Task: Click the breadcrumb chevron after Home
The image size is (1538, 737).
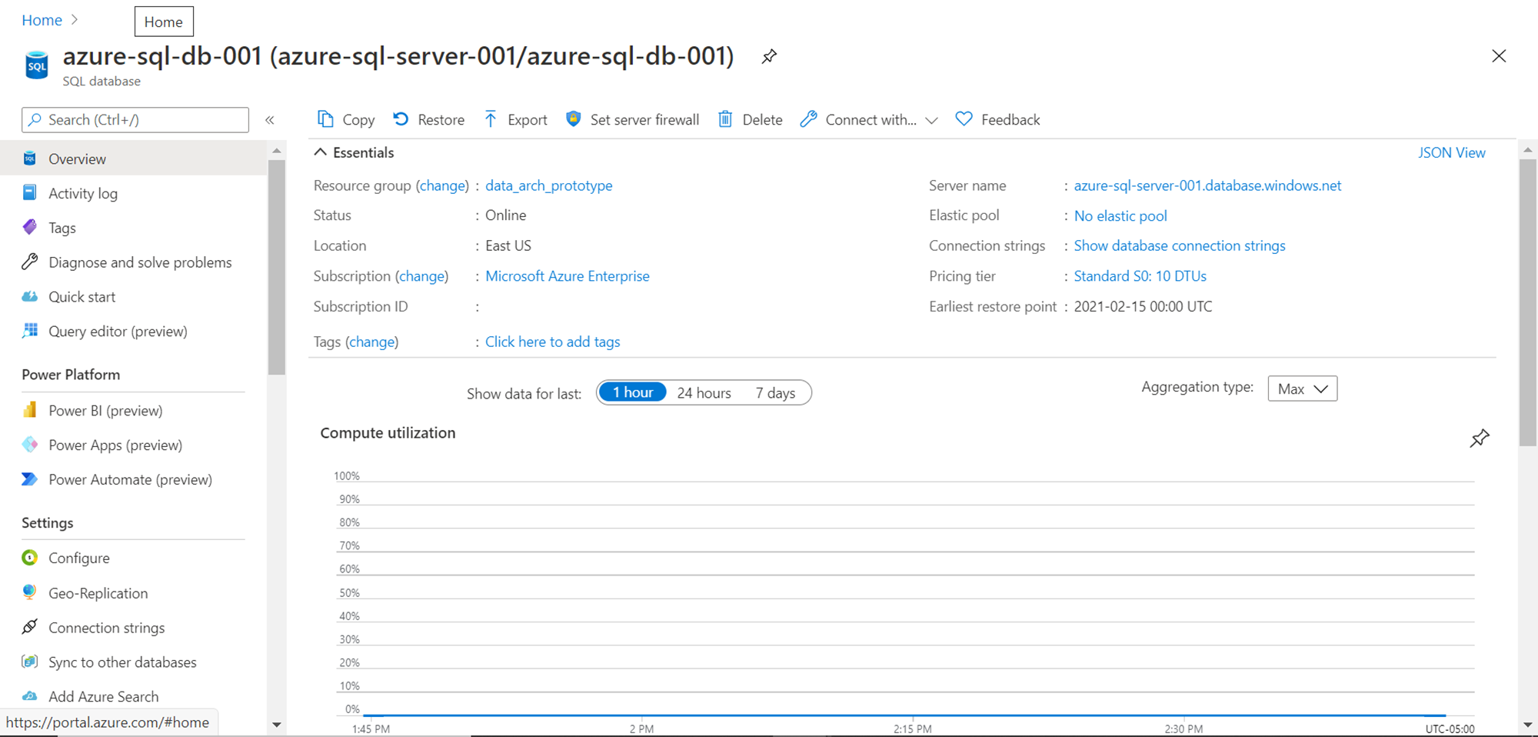Action: 75,20
